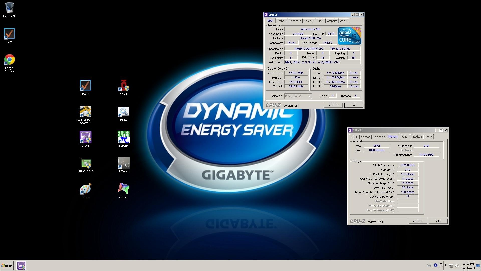This screenshot has height=271, width=481.
Task: Click the Socket 1156 LGA package field
Action: point(310,38)
